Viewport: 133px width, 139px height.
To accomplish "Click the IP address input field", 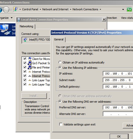I will 118,74.
